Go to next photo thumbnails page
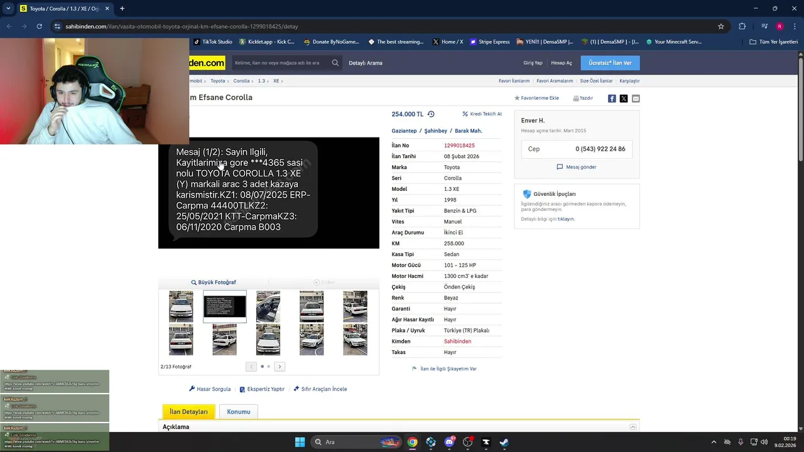Image resolution: width=804 pixels, height=452 pixels. coord(280,367)
